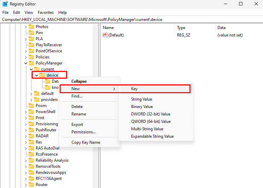Click the PointOfService folder icon

click(x=31, y=51)
